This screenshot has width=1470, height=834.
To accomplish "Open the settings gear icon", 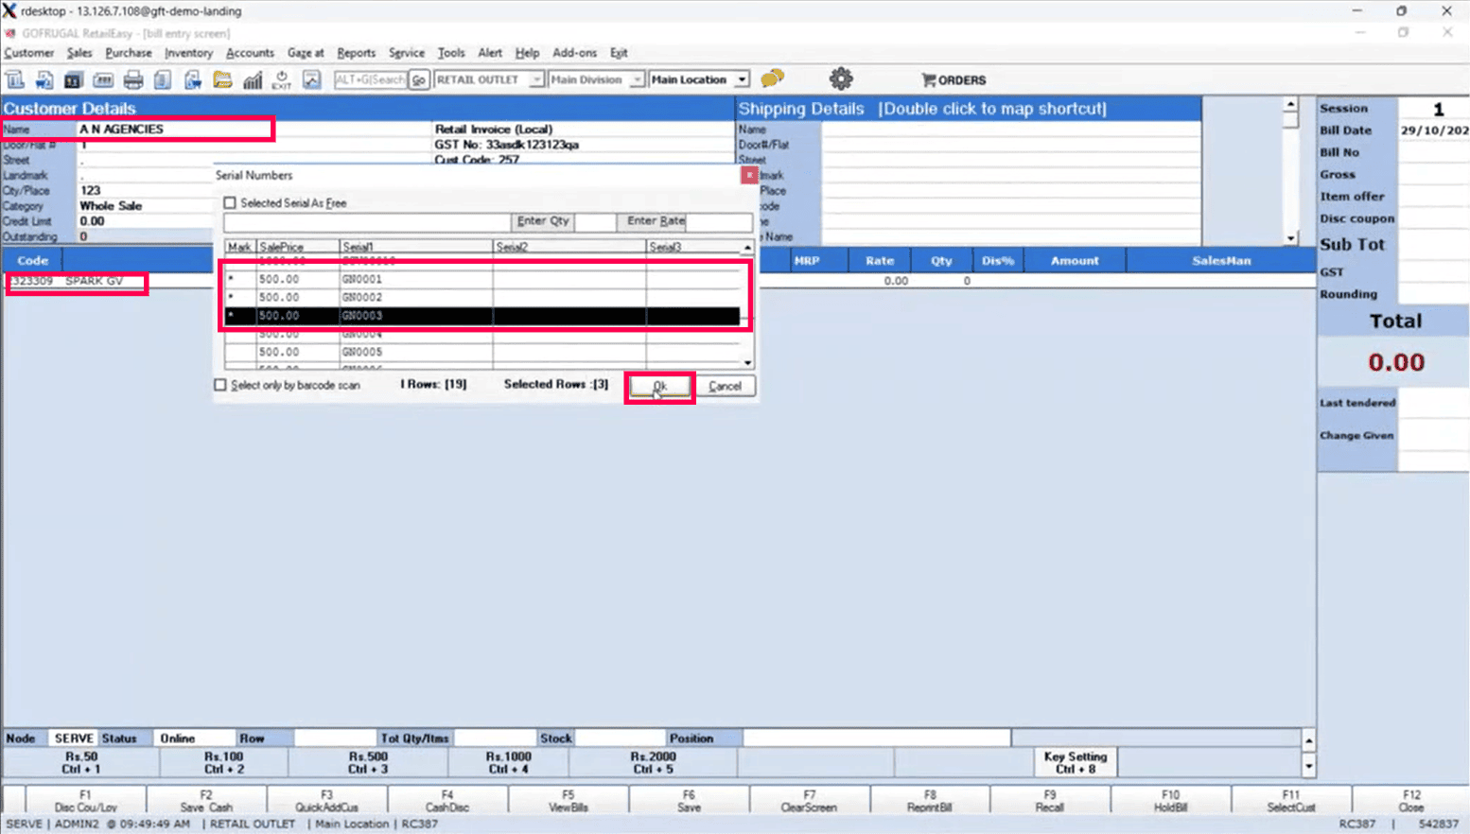I will (x=841, y=78).
